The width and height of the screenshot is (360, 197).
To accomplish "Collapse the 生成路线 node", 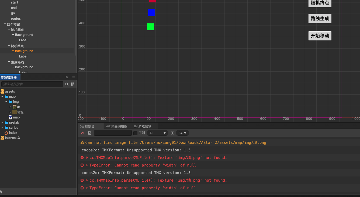I will pos(9,62).
